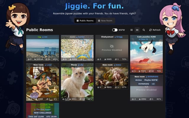The image size is (189, 118).
Task: Click the preview disabled eye icon on Shakyamuni
Action: tap(112, 46)
